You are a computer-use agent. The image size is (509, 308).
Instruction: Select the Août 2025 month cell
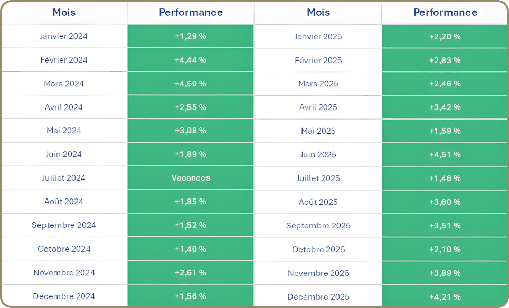click(x=318, y=202)
